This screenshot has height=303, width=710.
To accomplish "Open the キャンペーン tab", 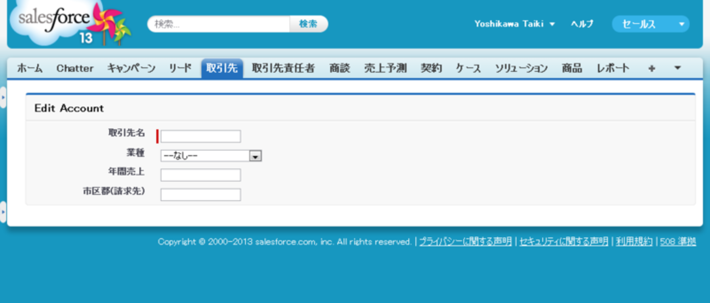I will coord(131,69).
